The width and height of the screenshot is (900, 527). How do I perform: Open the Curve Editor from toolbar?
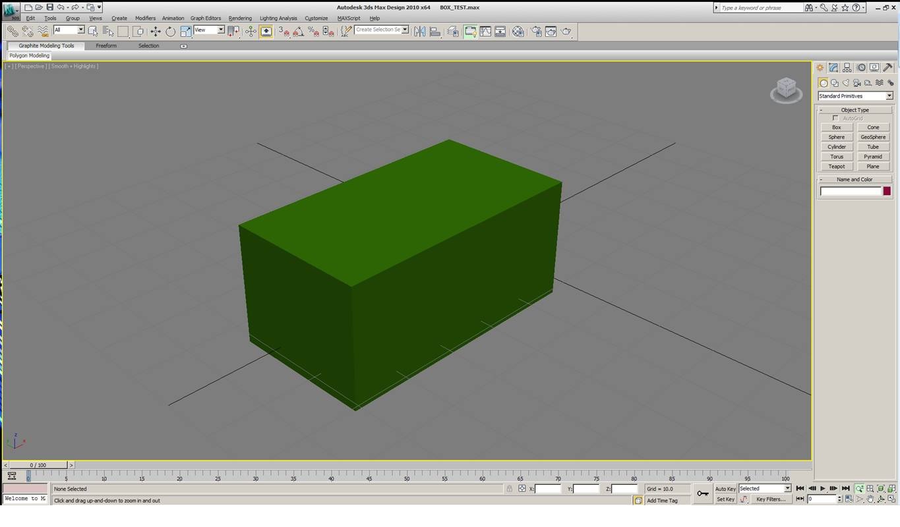pos(485,31)
